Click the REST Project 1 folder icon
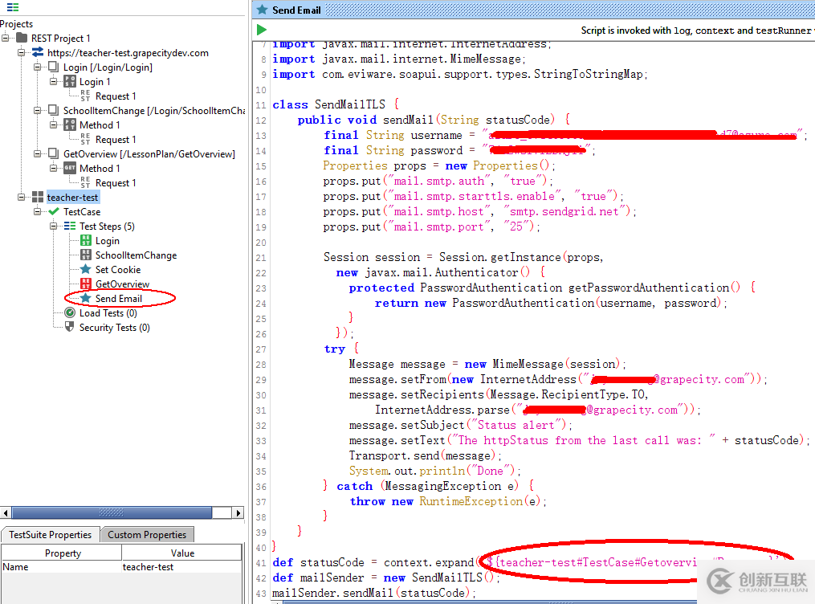Screen dimensions: 815x604 [x=22, y=39]
